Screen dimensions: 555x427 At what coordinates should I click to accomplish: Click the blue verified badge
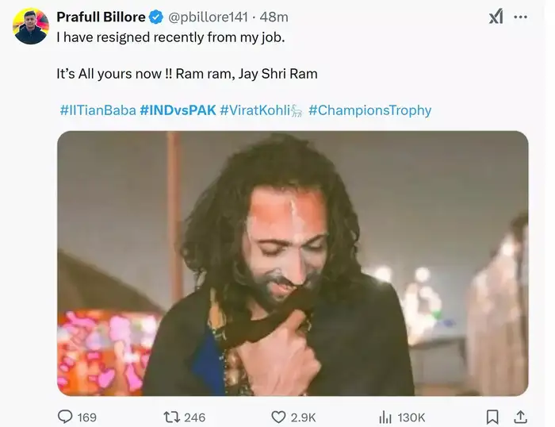click(x=156, y=17)
